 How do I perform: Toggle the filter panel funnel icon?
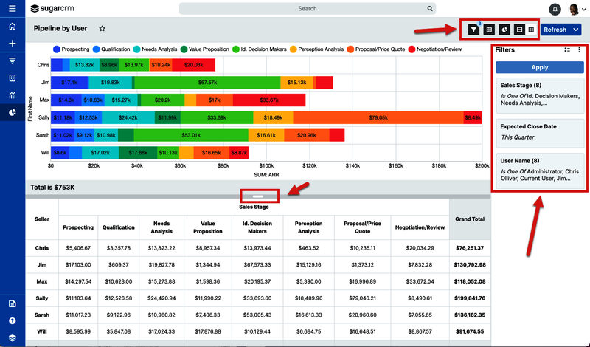pyautogui.click(x=474, y=30)
